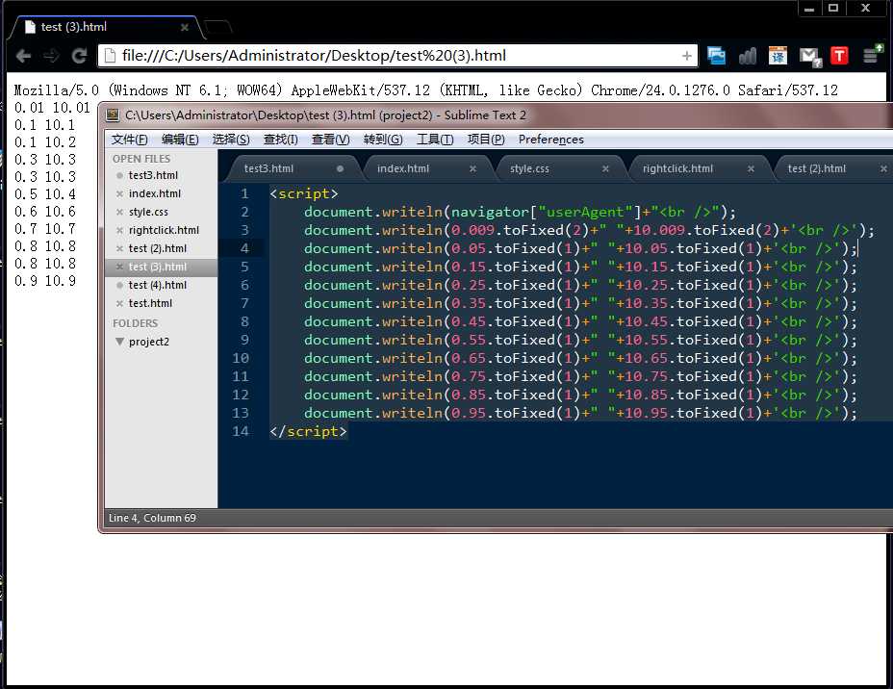The height and width of the screenshot is (689, 893).
Task: Open the 转到(G) menu
Action: coord(383,140)
